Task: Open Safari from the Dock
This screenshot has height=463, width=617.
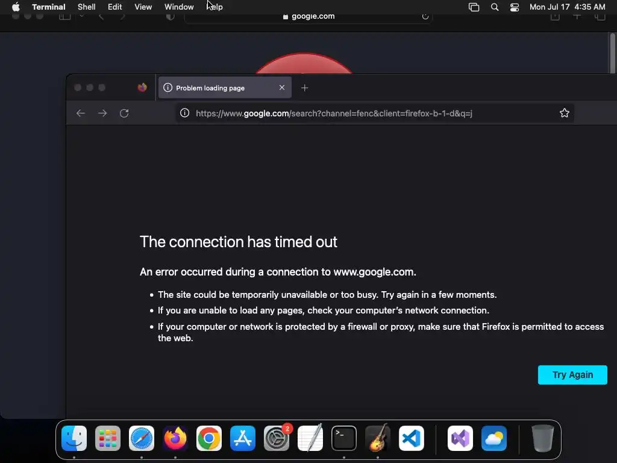Action: pyautogui.click(x=141, y=438)
